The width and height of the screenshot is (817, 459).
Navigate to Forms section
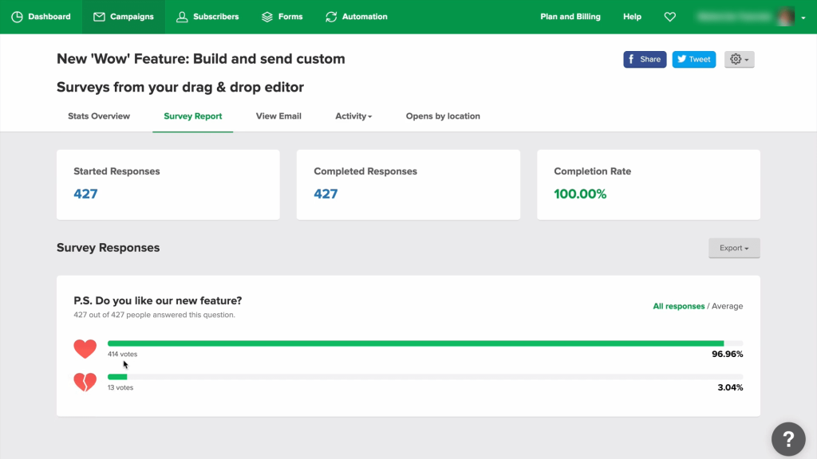[x=282, y=17]
